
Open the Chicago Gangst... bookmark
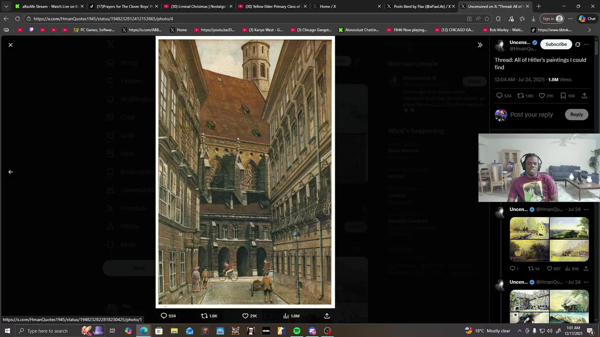point(311,30)
